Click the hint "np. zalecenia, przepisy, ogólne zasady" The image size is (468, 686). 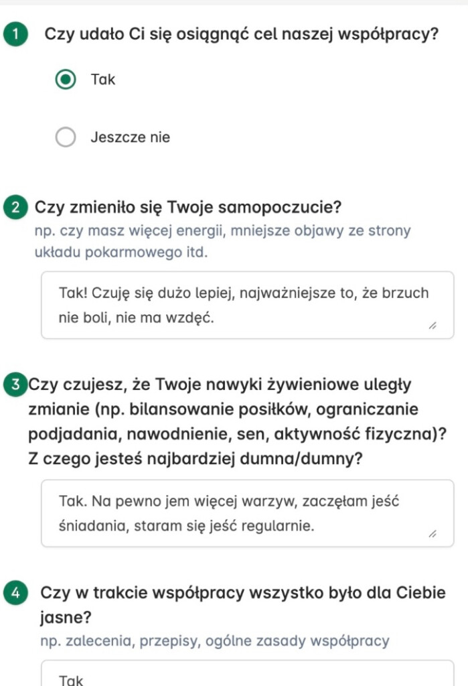pos(214,640)
